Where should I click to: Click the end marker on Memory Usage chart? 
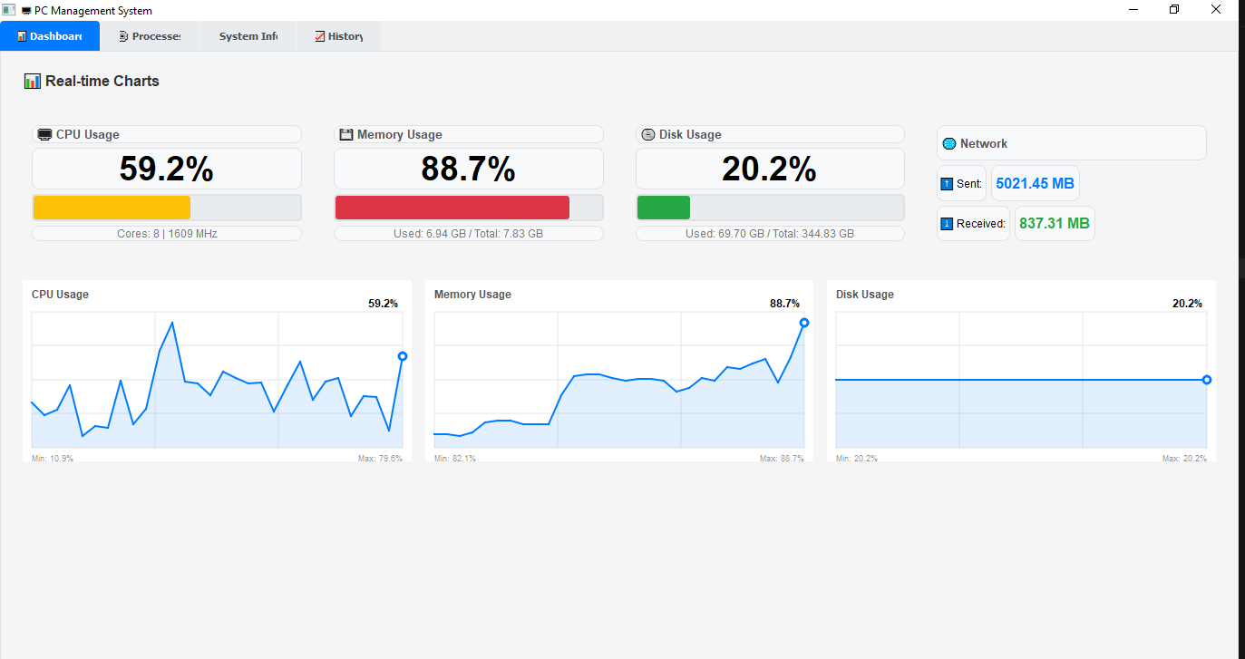(x=804, y=323)
